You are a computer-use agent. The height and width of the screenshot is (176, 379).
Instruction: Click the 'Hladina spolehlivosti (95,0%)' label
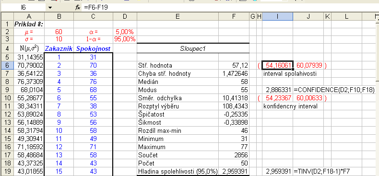tap(178, 171)
